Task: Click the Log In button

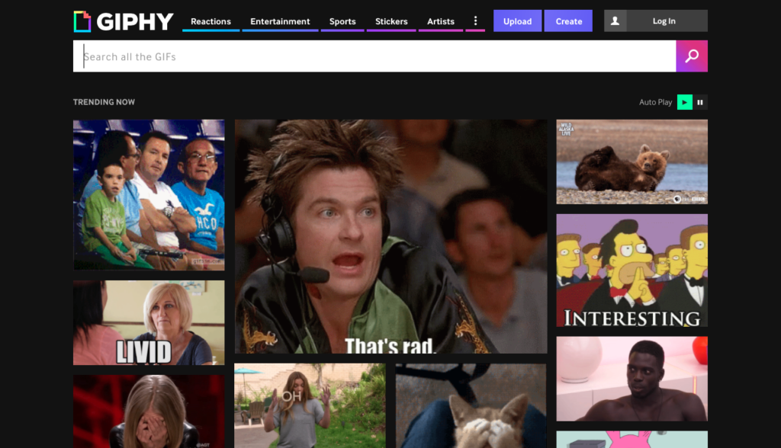Action: pos(664,21)
